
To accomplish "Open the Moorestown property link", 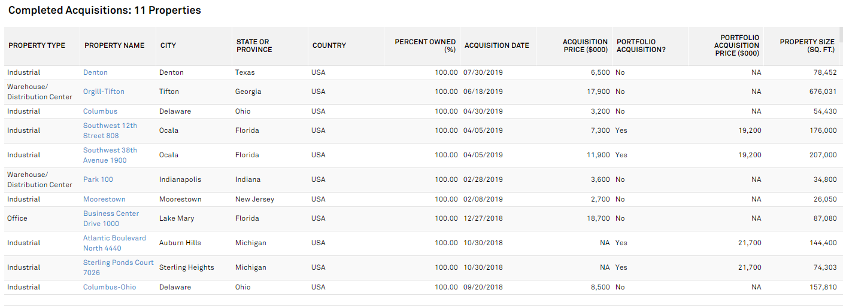I will click(x=104, y=199).
